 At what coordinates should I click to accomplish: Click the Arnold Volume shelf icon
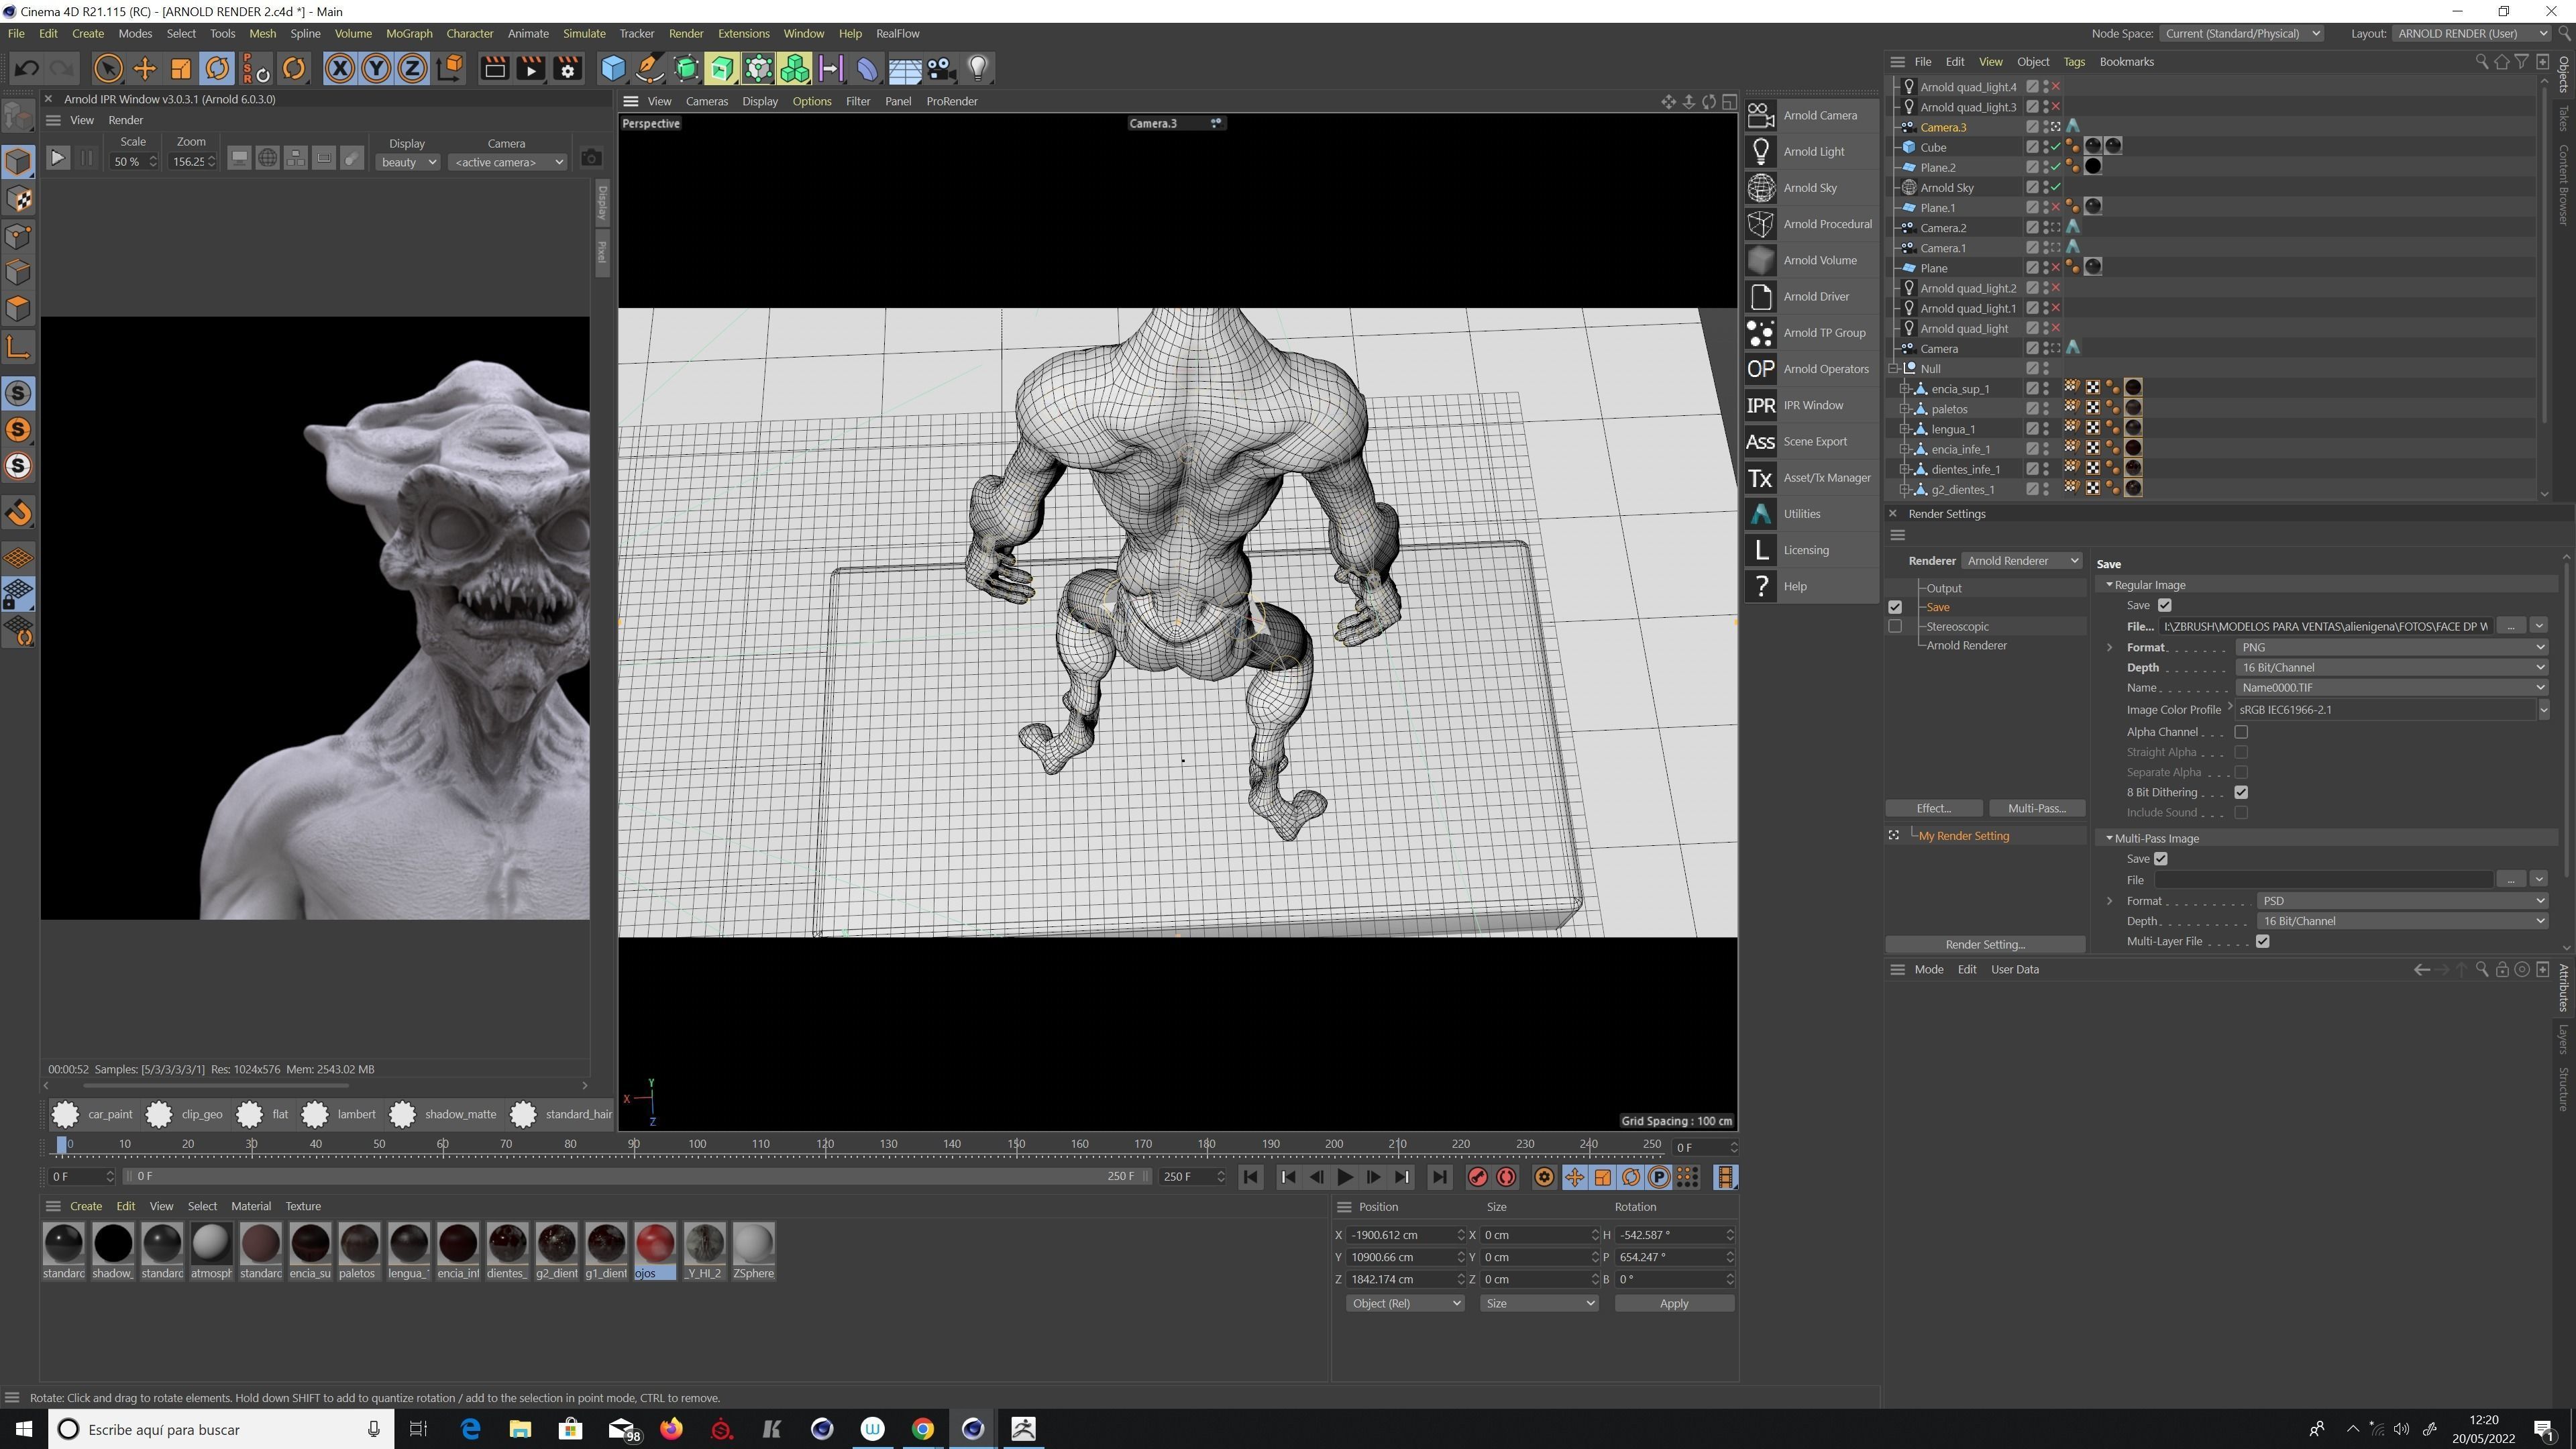click(x=1760, y=260)
